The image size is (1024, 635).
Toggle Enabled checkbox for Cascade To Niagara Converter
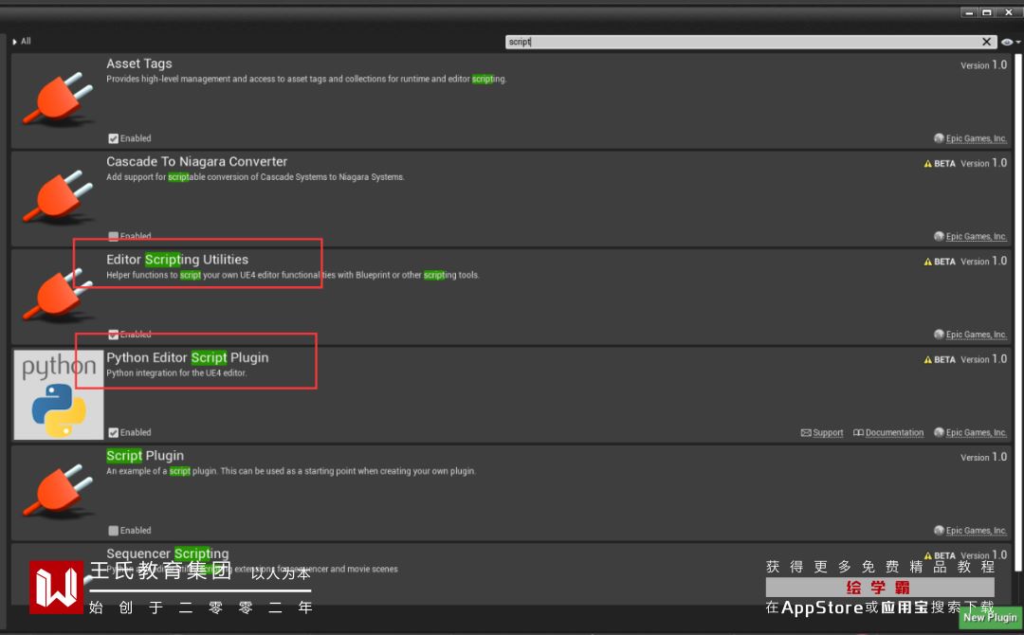coord(113,236)
